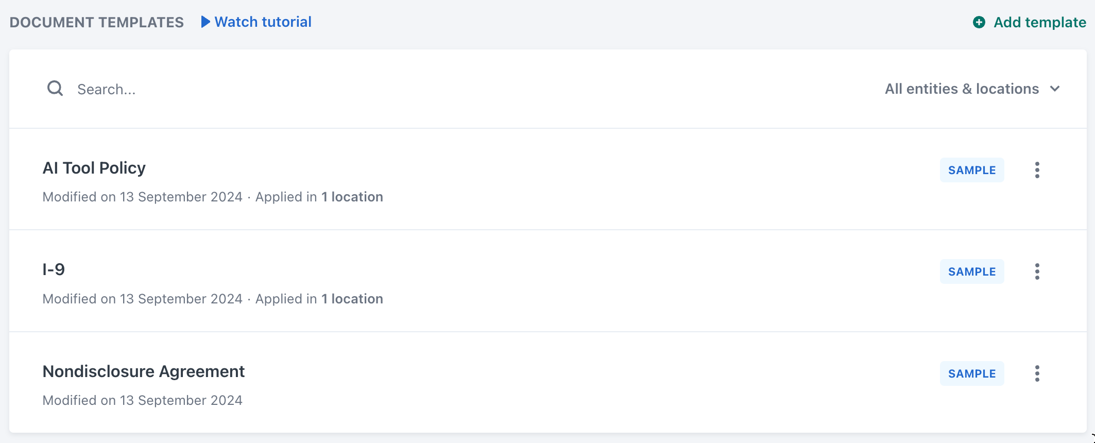Click SAMPLE badge on AI Tool Policy

(x=971, y=170)
